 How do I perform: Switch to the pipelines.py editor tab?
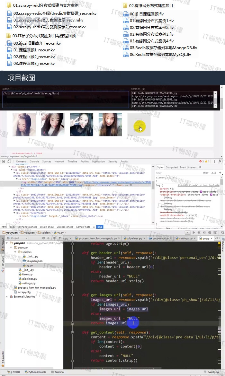(x=134, y=238)
